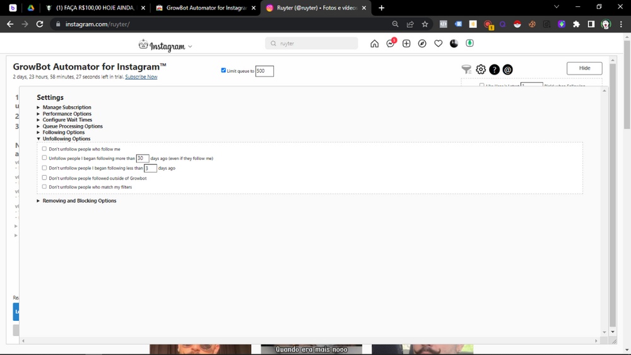Expand Following Options section
The width and height of the screenshot is (631, 355).
(x=64, y=132)
